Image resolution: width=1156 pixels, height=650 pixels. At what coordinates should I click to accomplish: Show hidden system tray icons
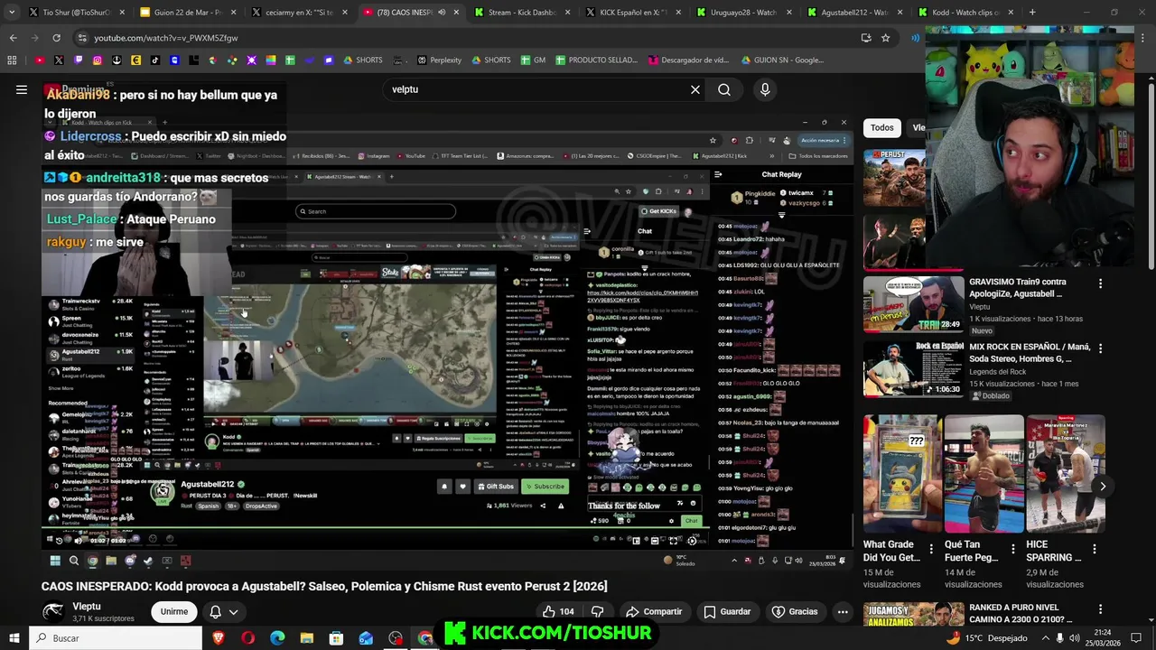1047,637
